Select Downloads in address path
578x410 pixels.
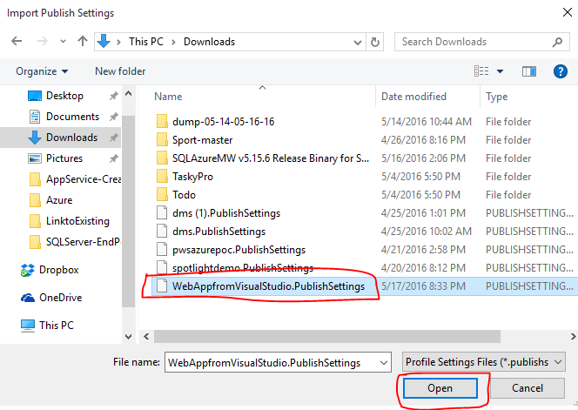[x=210, y=42]
